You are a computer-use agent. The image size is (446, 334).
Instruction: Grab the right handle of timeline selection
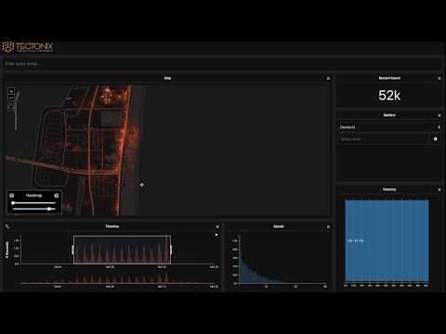171,250
